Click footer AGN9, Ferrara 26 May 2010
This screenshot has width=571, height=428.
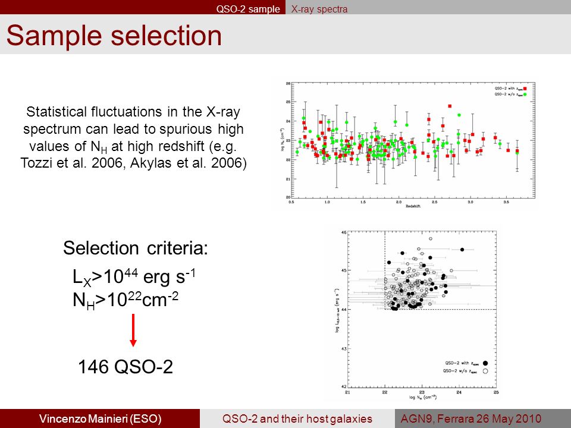[x=471, y=418]
